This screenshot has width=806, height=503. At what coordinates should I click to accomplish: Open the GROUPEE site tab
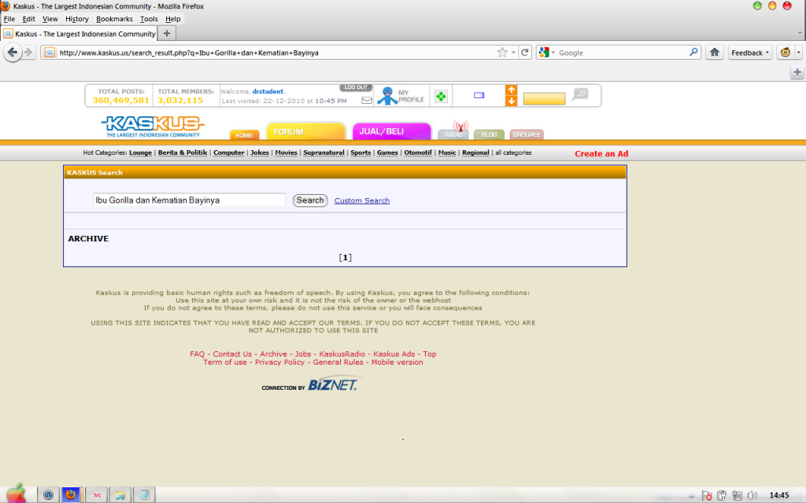(527, 134)
